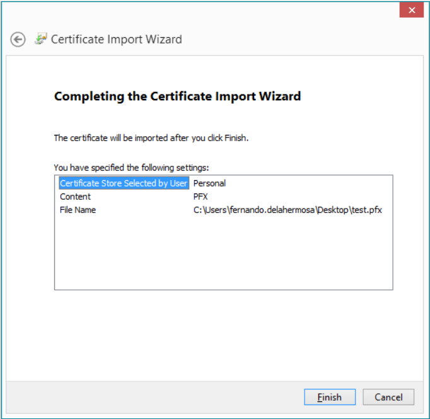Click the text about importing after Finish
This screenshot has height=419, width=430.
coord(151,138)
